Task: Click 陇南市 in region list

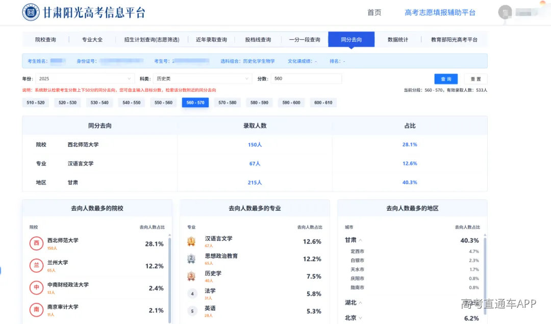Action: [357, 287]
